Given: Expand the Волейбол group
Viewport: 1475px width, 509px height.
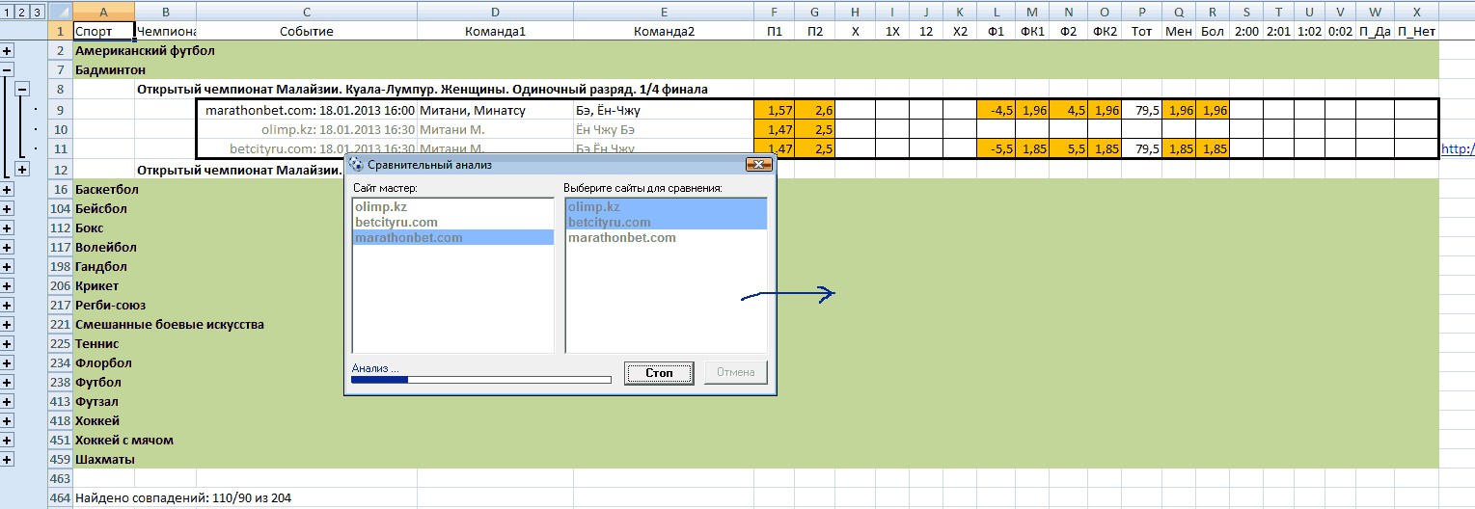Looking at the screenshot, I should coord(7,247).
